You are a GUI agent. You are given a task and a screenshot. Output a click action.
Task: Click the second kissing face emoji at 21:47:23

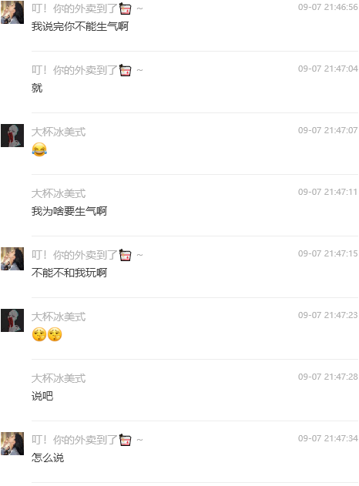pos(55,334)
